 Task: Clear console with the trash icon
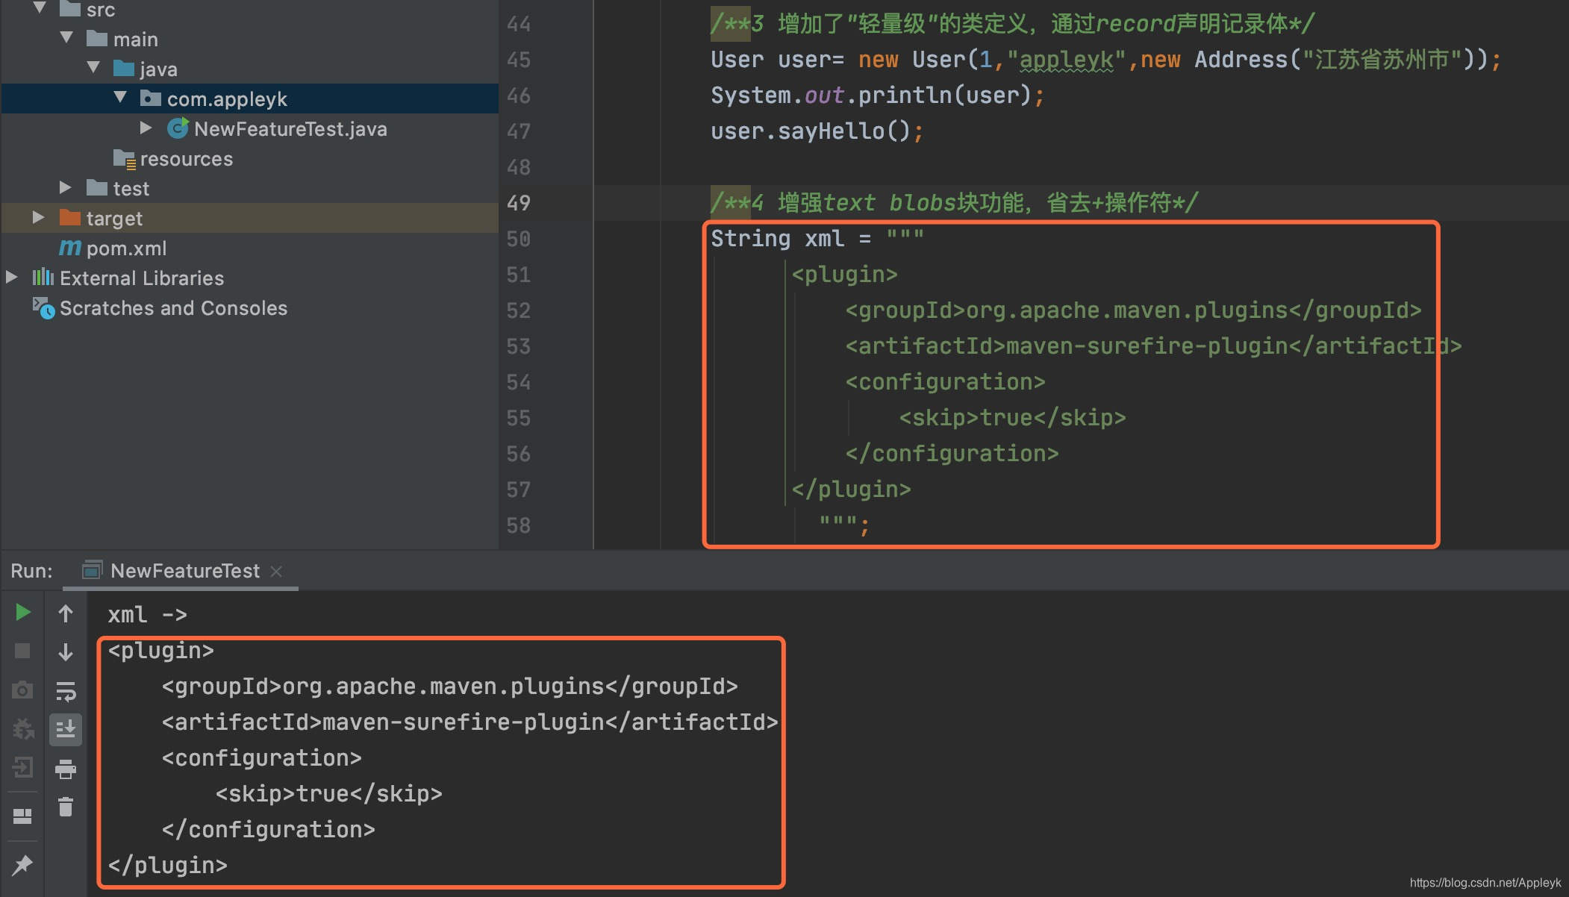pyautogui.click(x=66, y=807)
